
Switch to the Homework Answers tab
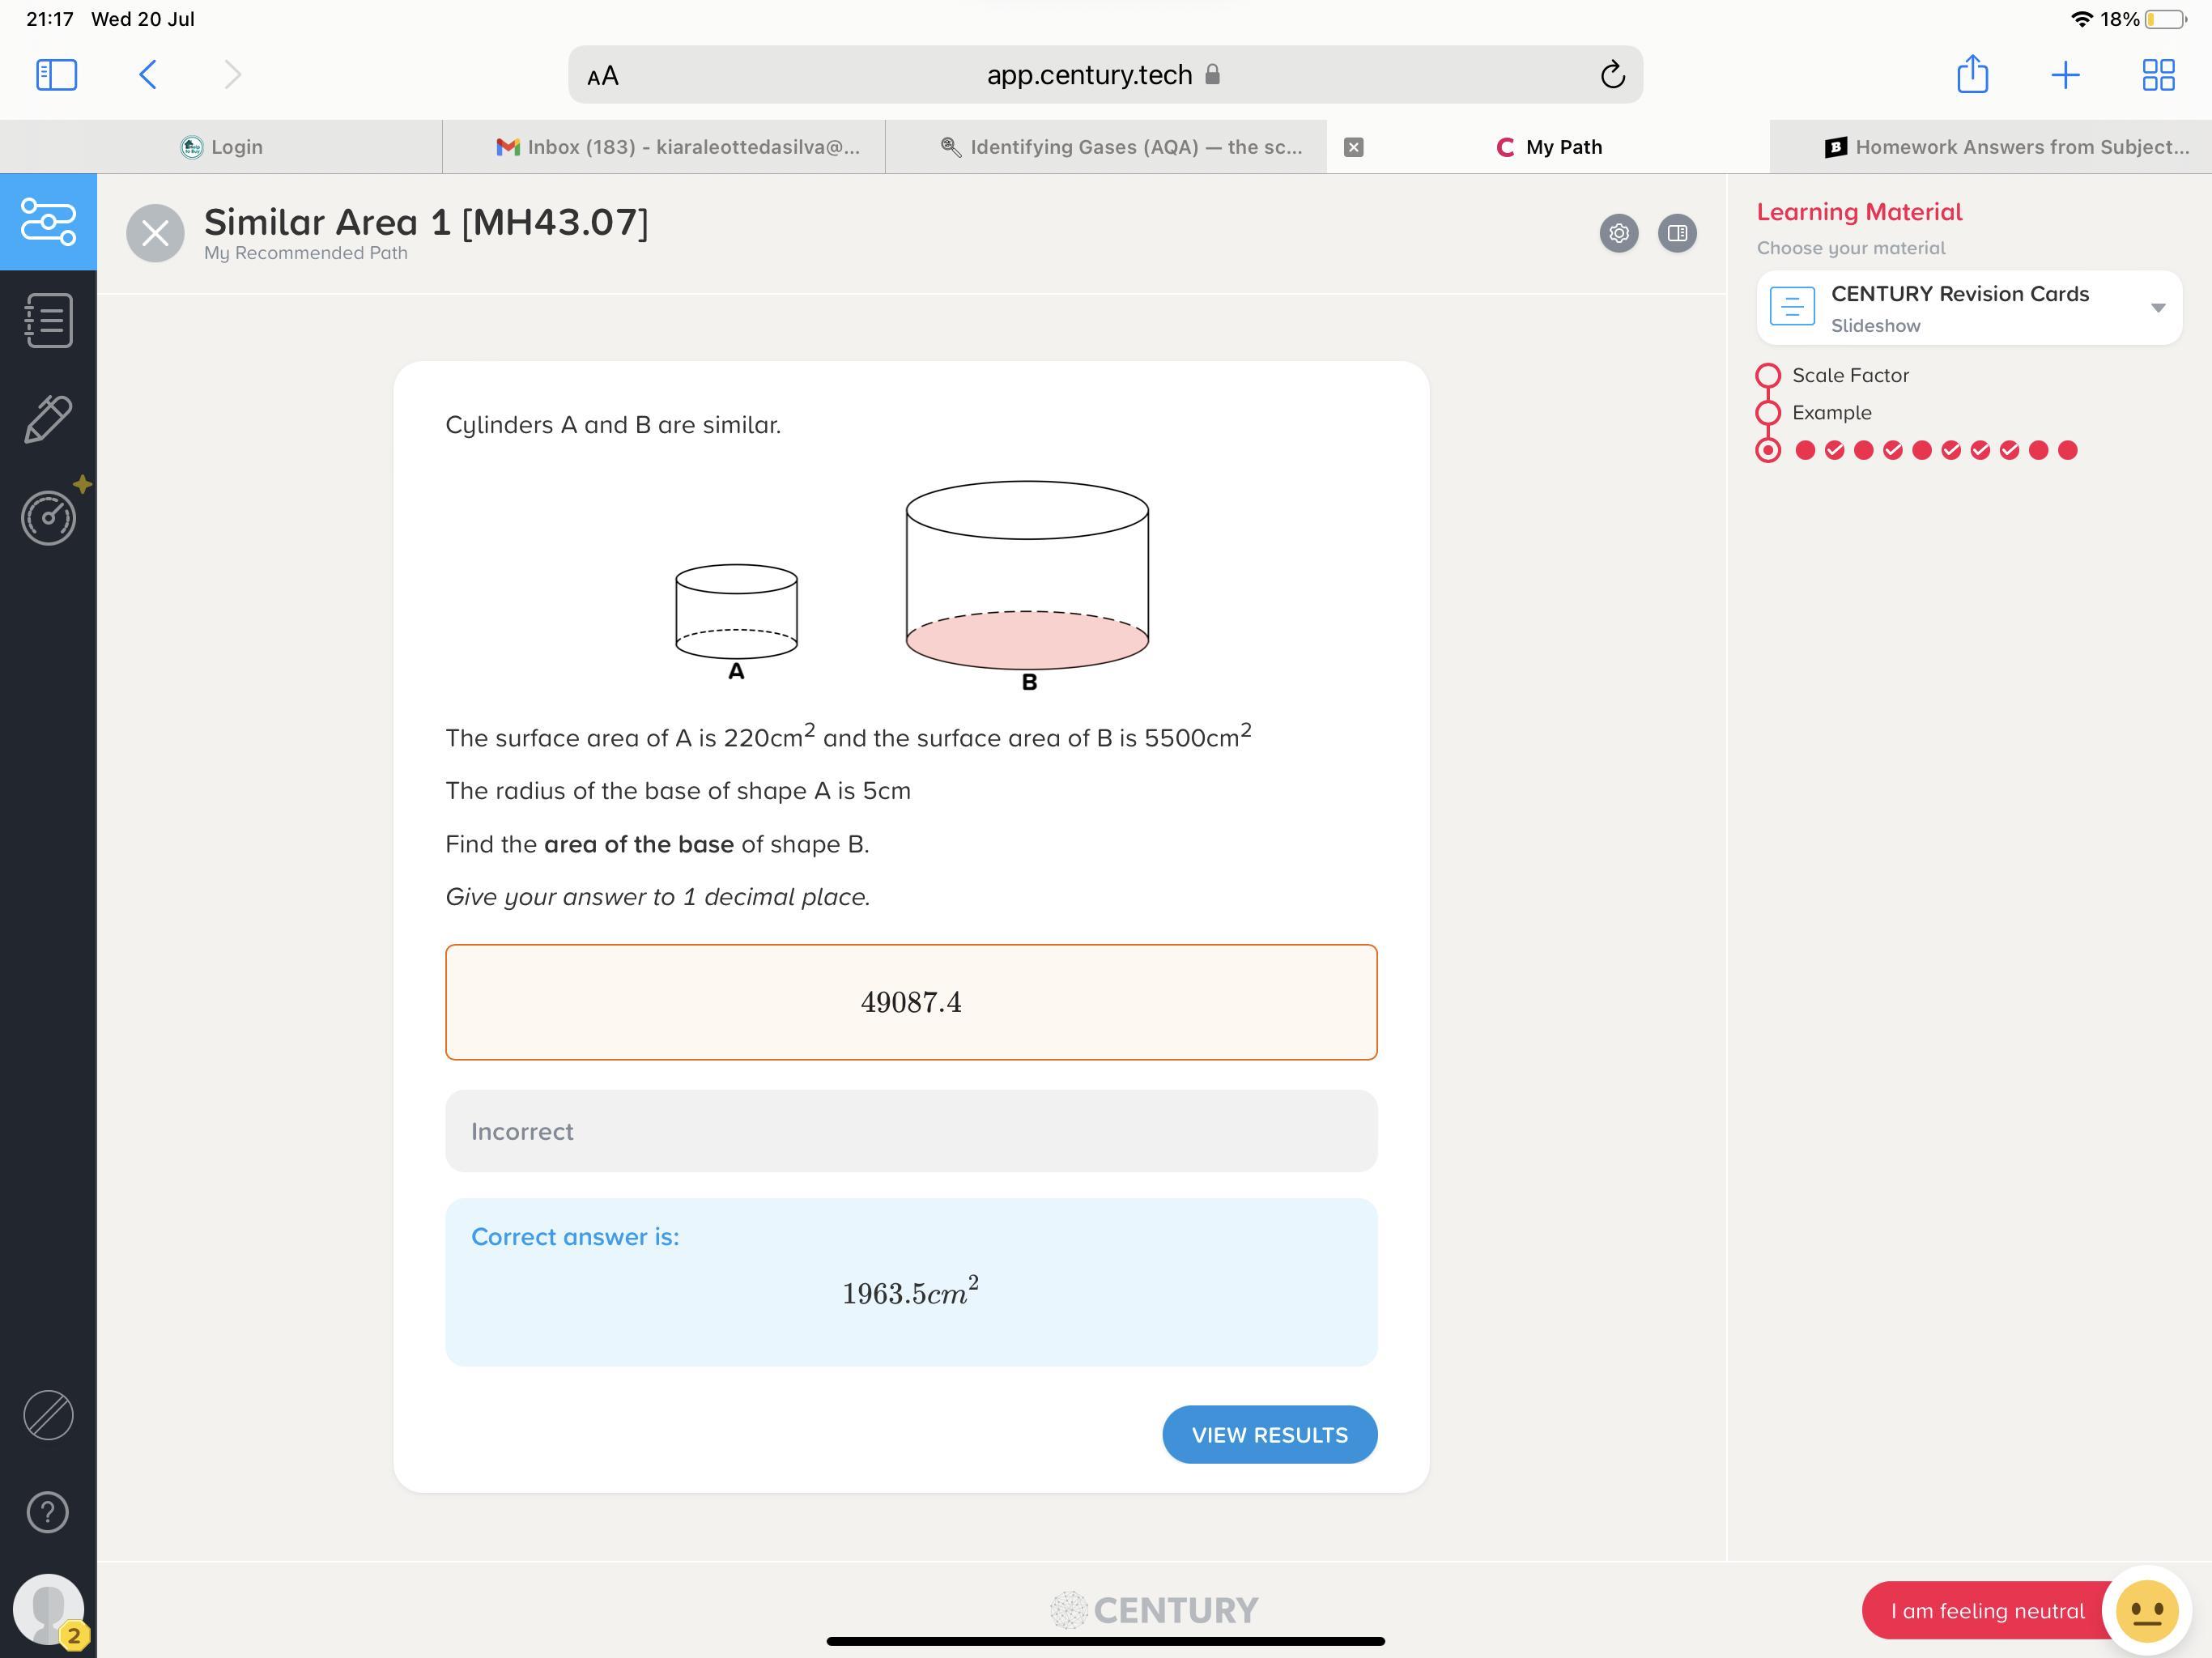(2007, 147)
